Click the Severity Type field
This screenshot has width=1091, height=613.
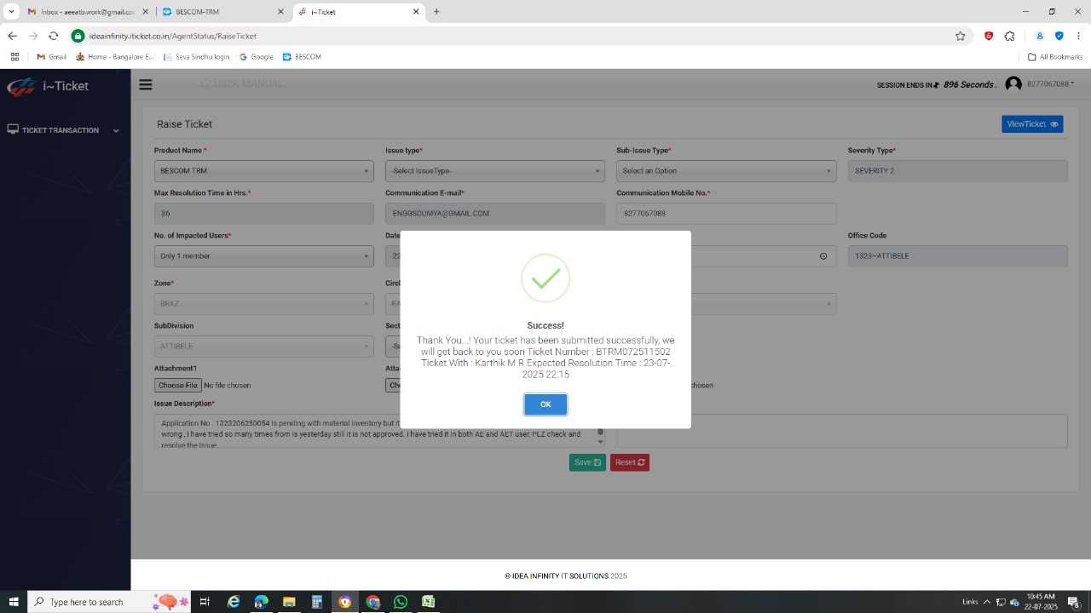pyautogui.click(x=957, y=171)
